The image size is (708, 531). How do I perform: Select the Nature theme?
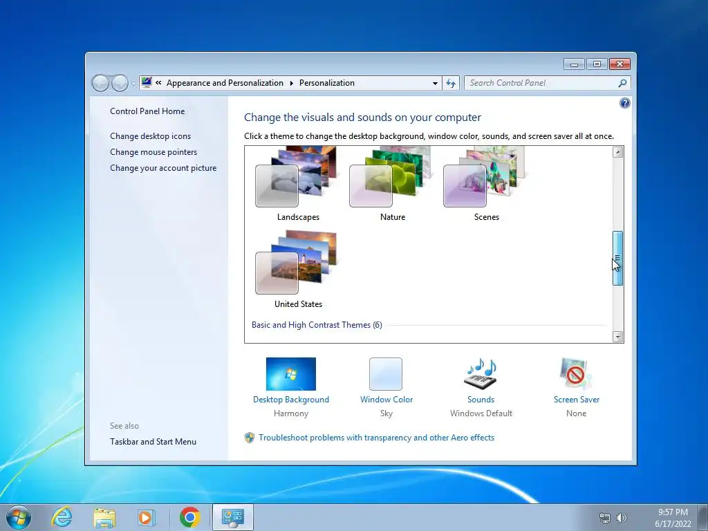coord(391,183)
